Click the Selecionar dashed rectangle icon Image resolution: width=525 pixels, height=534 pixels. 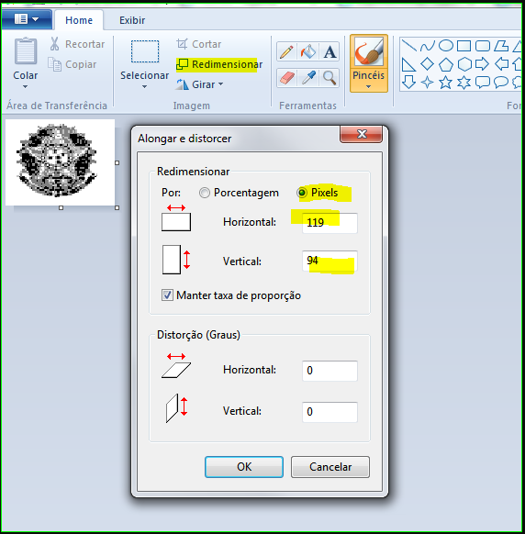[x=145, y=51]
